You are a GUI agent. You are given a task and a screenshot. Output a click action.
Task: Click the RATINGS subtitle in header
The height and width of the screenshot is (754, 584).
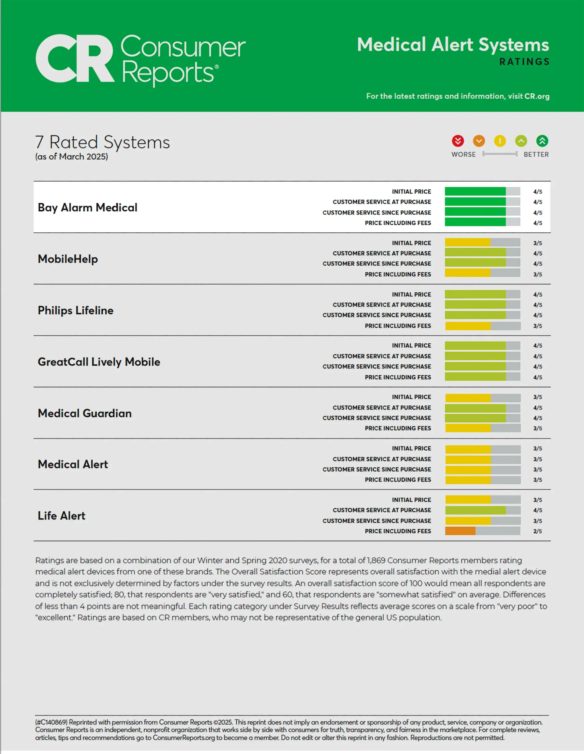click(524, 62)
